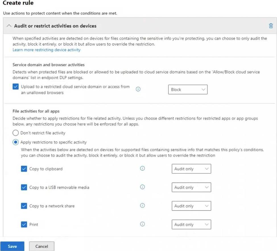Show info for Copy to a network share
Image resolution: width=277 pixels, height=251 pixels.
tap(142, 206)
